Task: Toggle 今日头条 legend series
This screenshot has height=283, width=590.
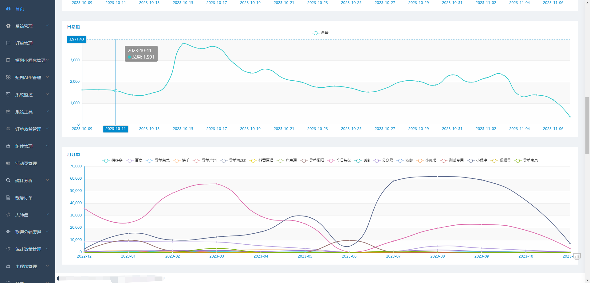Action: [x=339, y=160]
